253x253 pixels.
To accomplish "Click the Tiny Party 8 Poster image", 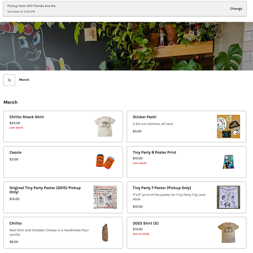I will click(228, 162).
